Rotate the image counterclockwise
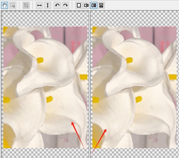 (57, 5)
